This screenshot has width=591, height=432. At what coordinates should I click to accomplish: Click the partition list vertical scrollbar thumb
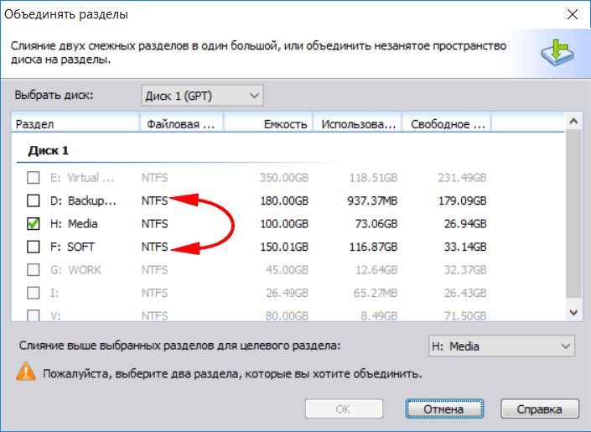pyautogui.click(x=573, y=215)
